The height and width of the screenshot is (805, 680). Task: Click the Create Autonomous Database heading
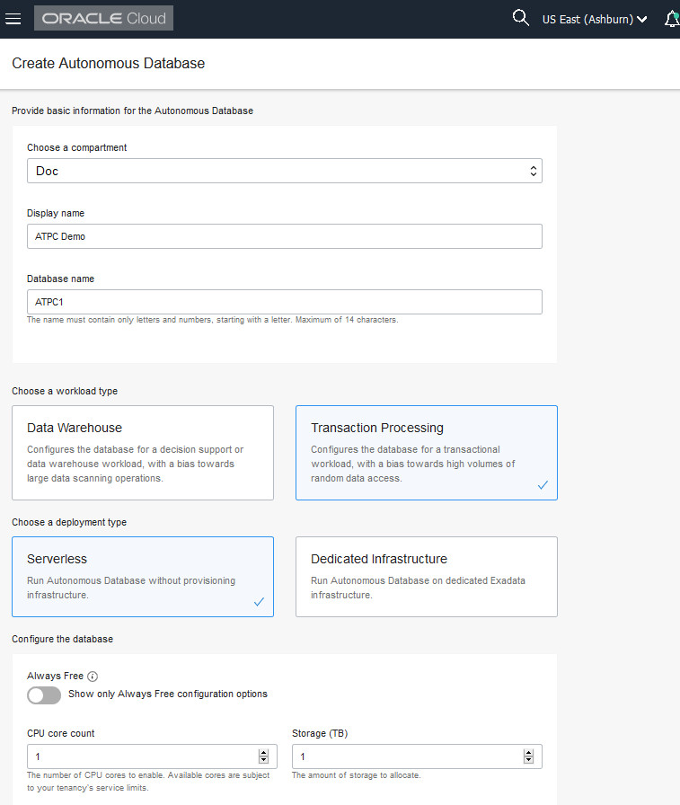[x=109, y=63]
